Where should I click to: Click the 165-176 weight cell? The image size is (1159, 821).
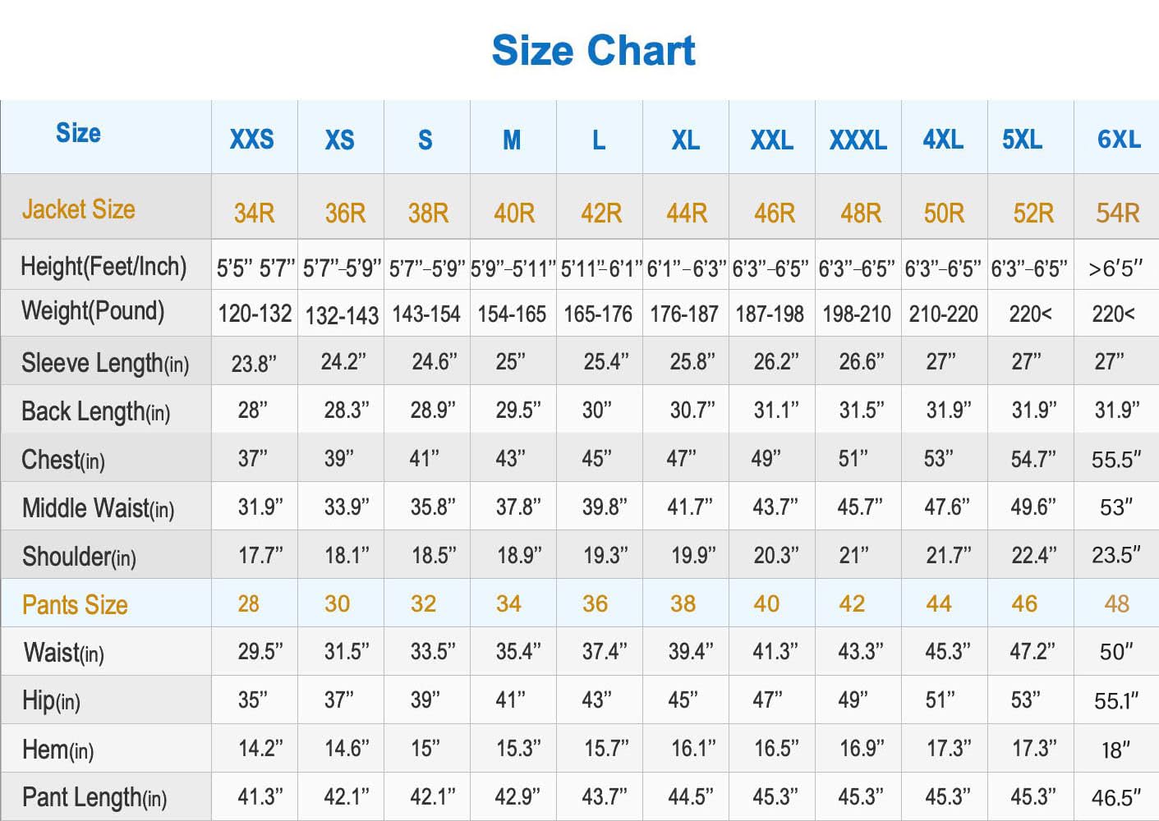[598, 314]
